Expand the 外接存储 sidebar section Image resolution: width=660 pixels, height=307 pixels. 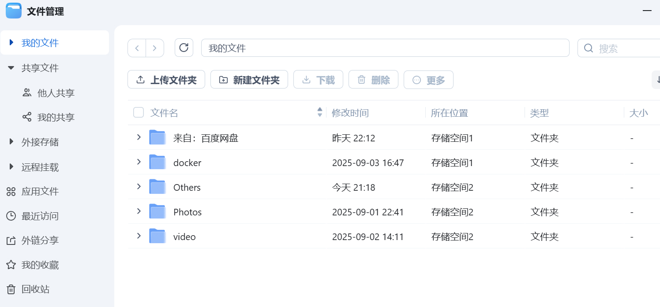[x=11, y=141]
